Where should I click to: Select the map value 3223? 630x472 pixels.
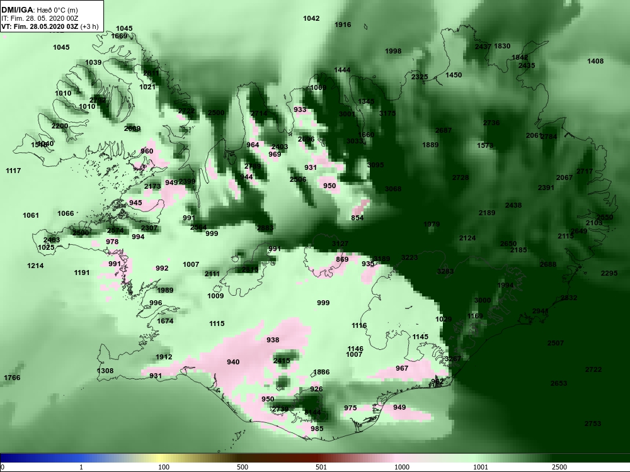(409, 257)
